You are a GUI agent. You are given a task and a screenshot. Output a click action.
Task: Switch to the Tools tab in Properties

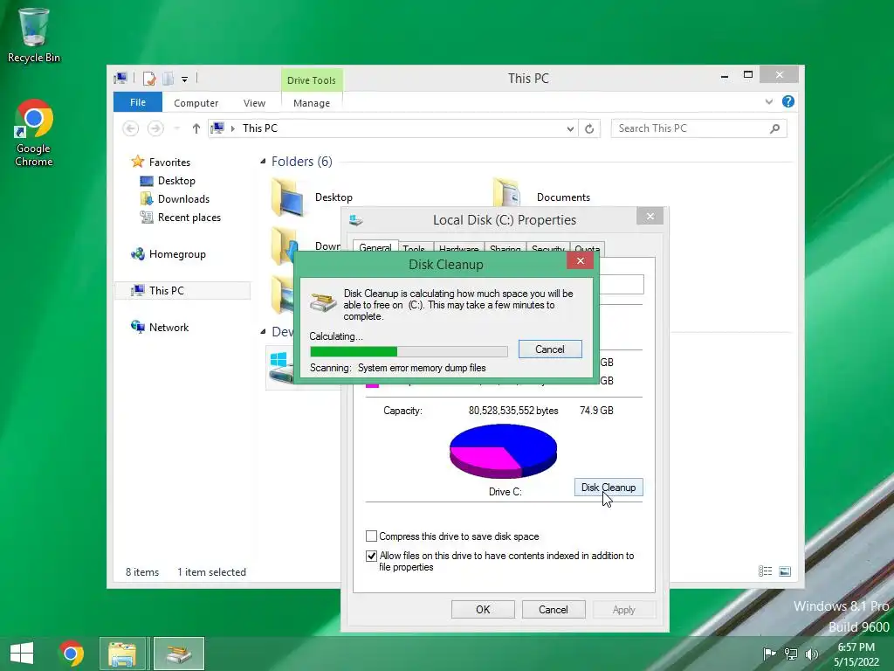point(413,248)
